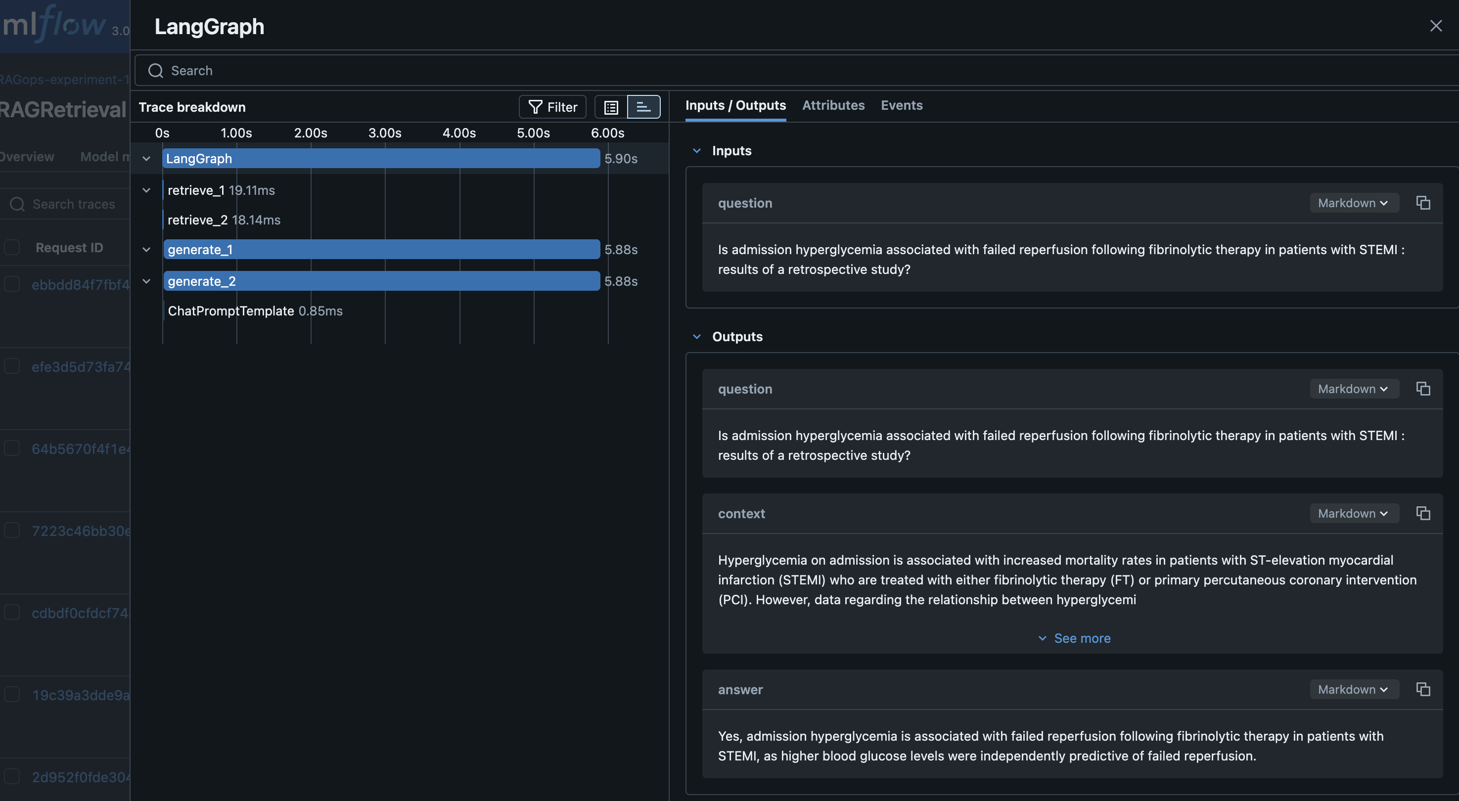The height and width of the screenshot is (801, 1459).
Task: Click the Filter funnel button
Action: (x=552, y=107)
